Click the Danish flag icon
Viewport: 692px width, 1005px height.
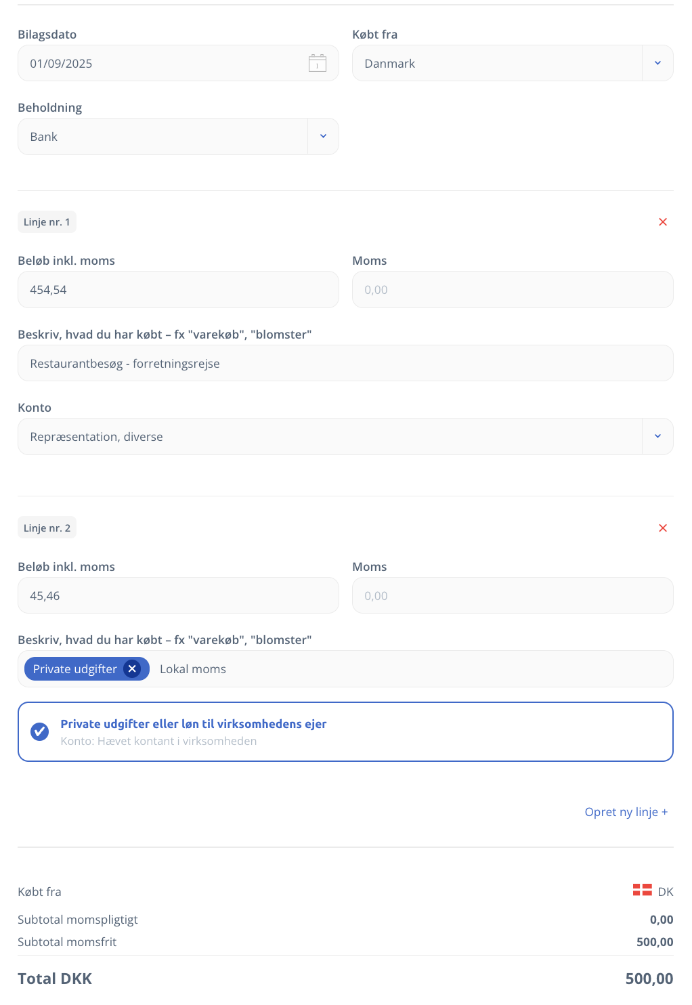coord(642,890)
